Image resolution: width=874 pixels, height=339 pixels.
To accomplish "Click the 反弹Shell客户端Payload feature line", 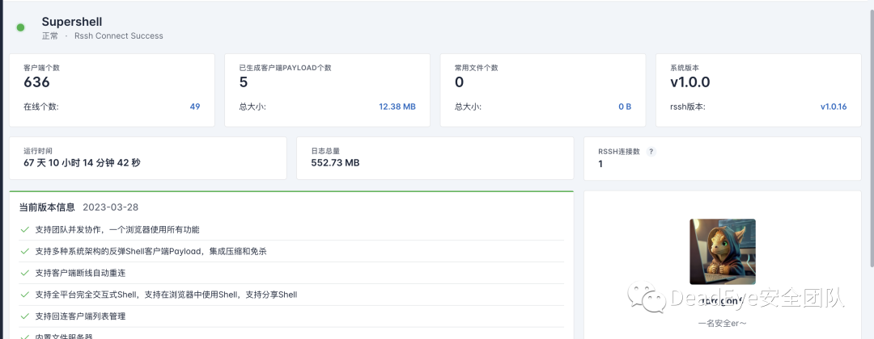I will click(x=151, y=251).
